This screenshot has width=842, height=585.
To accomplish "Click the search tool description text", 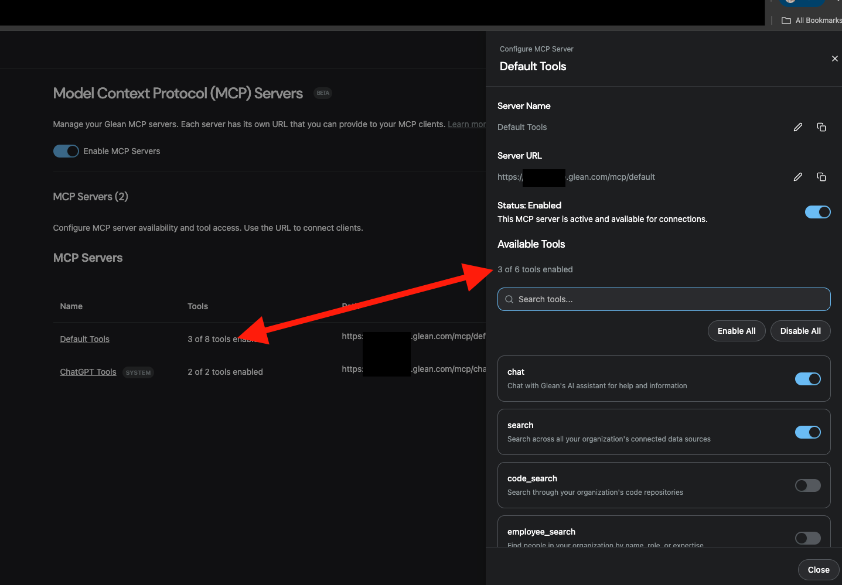I will pyautogui.click(x=609, y=439).
